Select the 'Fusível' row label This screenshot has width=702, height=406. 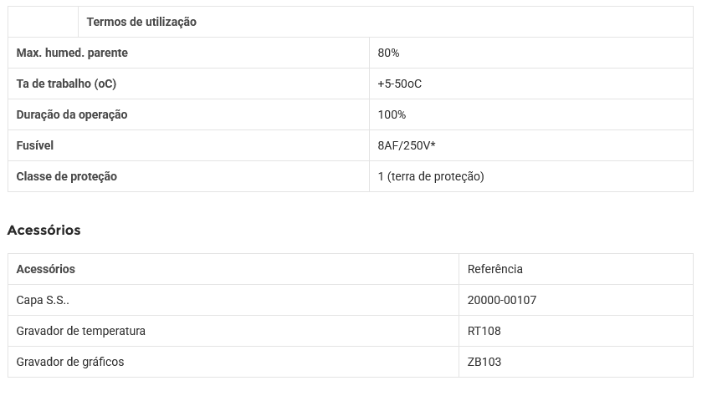click(x=35, y=145)
